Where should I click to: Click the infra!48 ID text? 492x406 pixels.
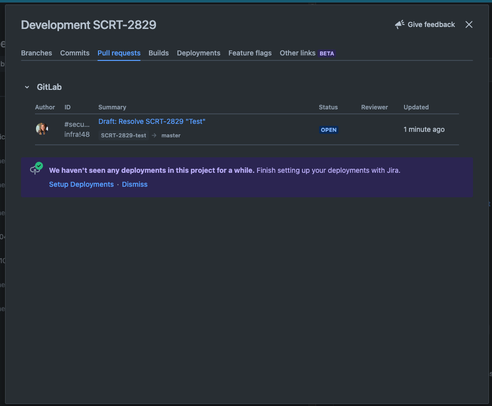click(77, 134)
